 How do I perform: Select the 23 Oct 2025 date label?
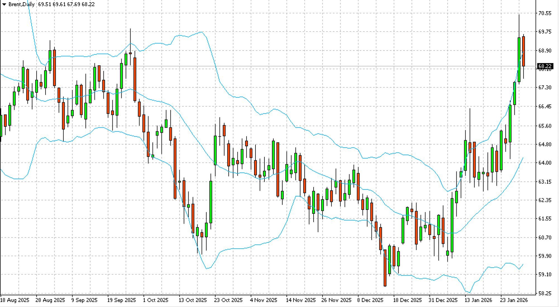(228, 300)
